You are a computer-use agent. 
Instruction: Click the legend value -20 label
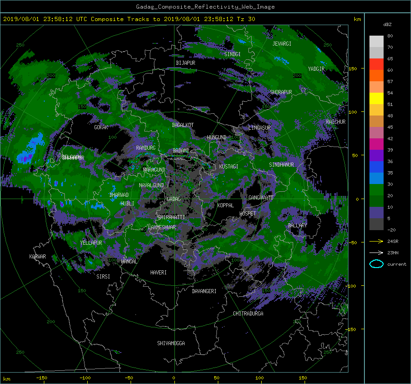pos(391,230)
